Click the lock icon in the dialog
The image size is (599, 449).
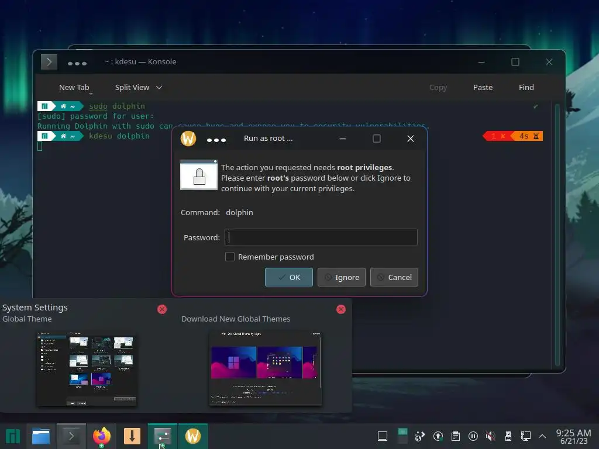[x=199, y=175]
